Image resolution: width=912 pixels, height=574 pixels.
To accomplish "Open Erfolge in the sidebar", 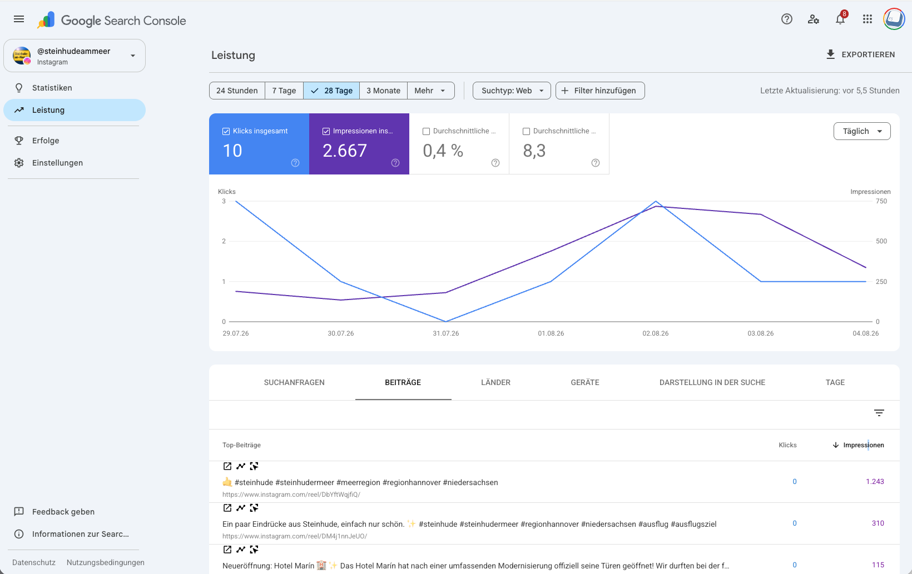I will pyautogui.click(x=75, y=141).
